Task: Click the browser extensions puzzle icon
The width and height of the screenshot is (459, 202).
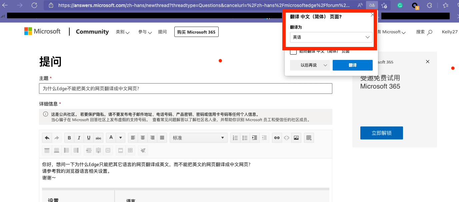Action: click(429, 5)
